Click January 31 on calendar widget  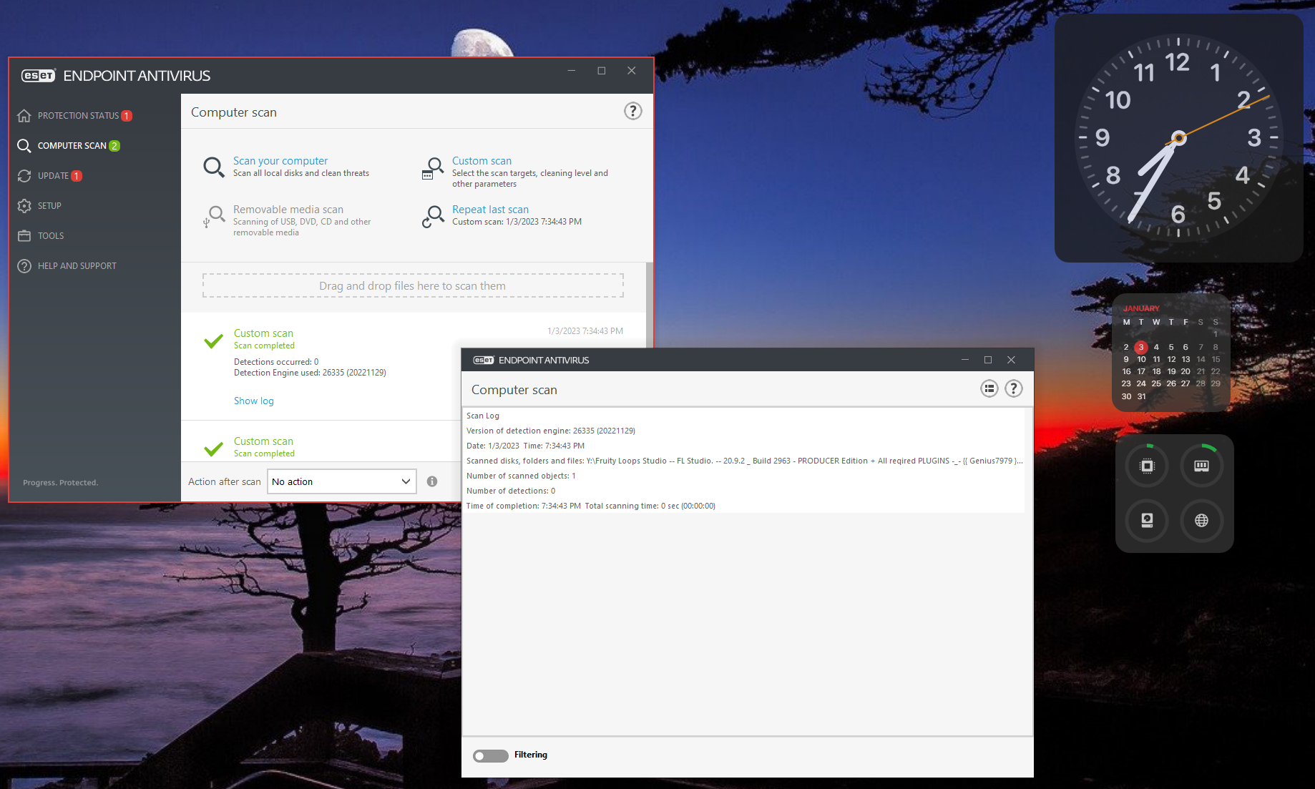(1141, 396)
